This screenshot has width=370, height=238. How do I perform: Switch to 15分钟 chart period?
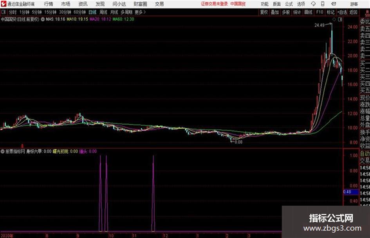coord(51,12)
